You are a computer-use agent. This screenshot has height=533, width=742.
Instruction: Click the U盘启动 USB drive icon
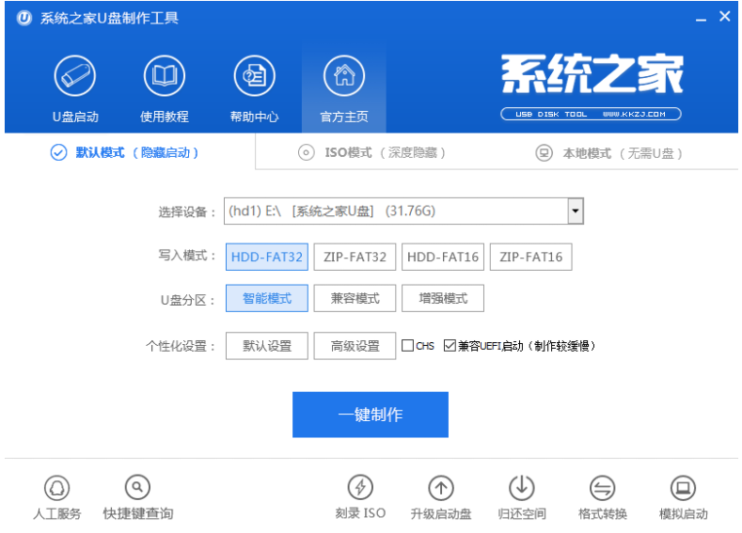point(75,76)
